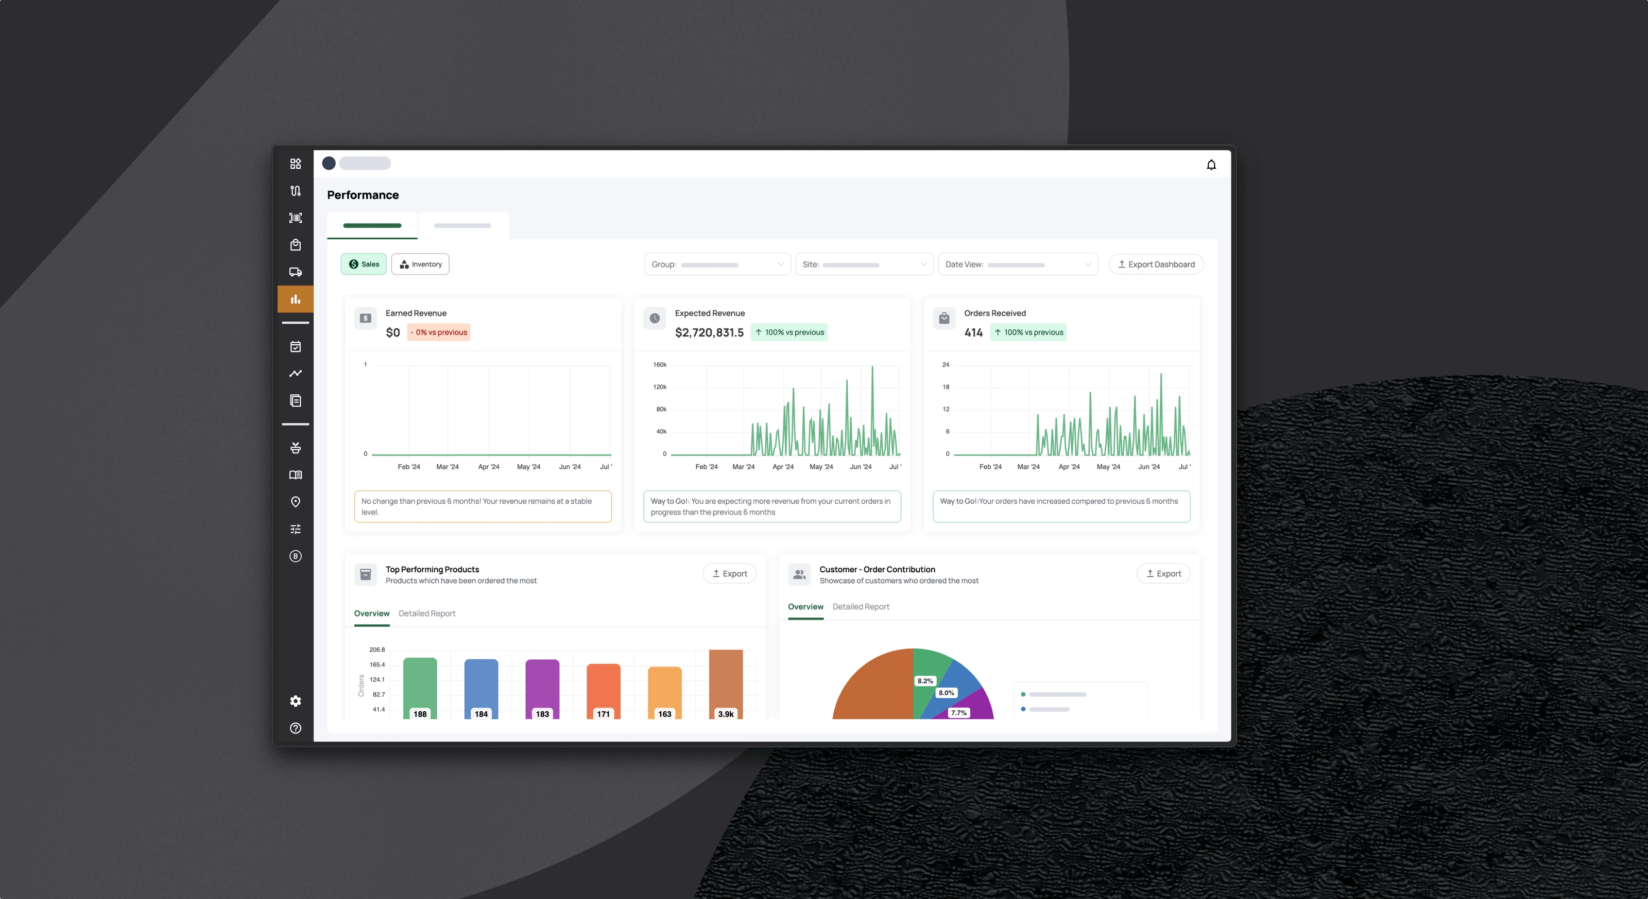This screenshot has height=899, width=1648.
Task: Click the potted plant sidebar icon
Action: coord(295,448)
